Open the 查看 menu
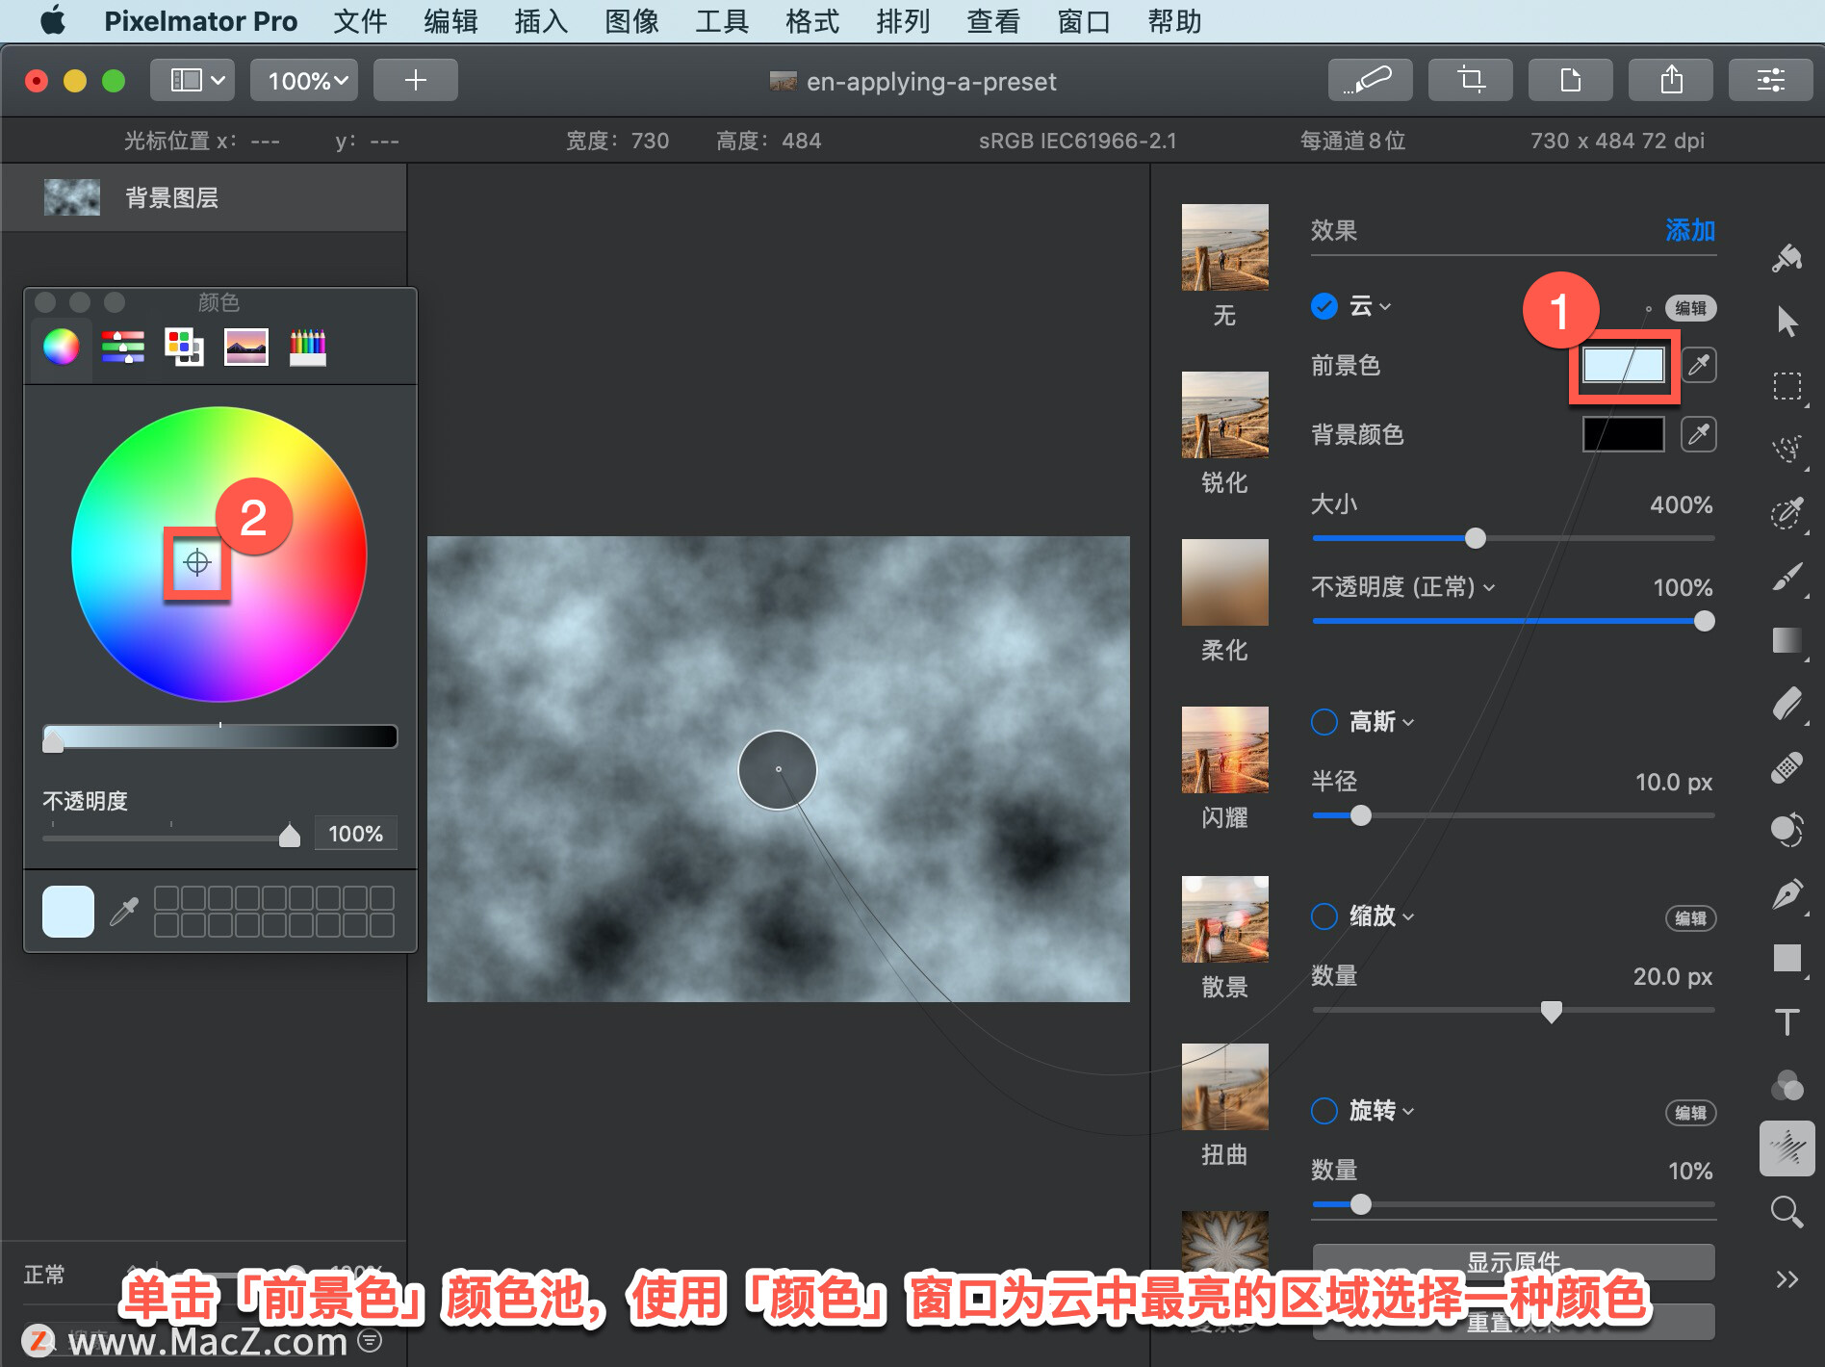Image resolution: width=1825 pixels, height=1367 pixels. point(993,21)
